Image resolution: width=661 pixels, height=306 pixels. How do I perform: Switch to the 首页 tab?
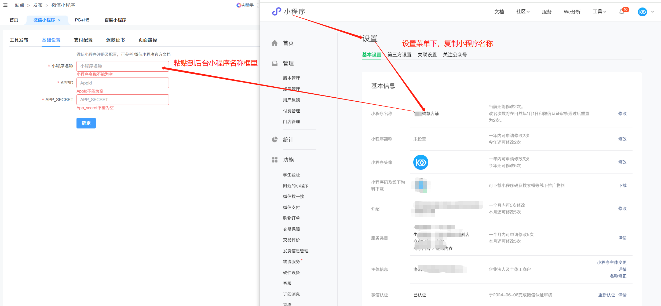click(x=14, y=20)
